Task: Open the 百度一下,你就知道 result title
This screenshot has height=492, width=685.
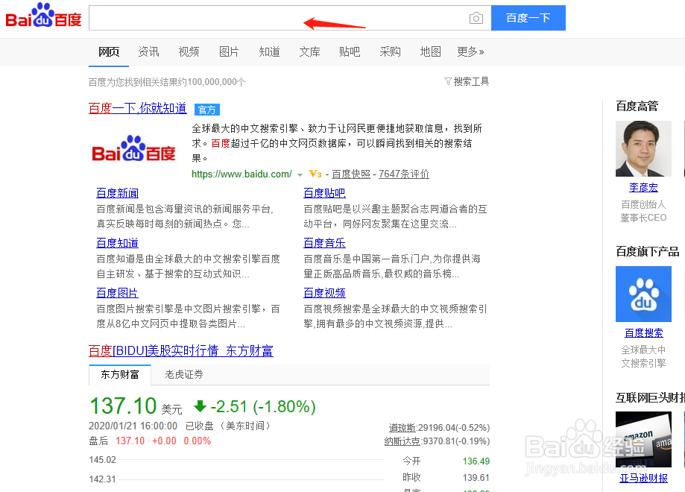Action: point(138,108)
